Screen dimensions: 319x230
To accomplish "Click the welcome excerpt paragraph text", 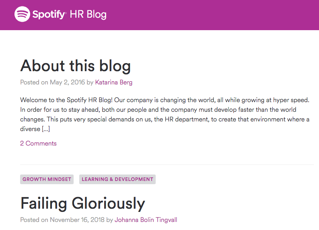I will [x=165, y=114].
